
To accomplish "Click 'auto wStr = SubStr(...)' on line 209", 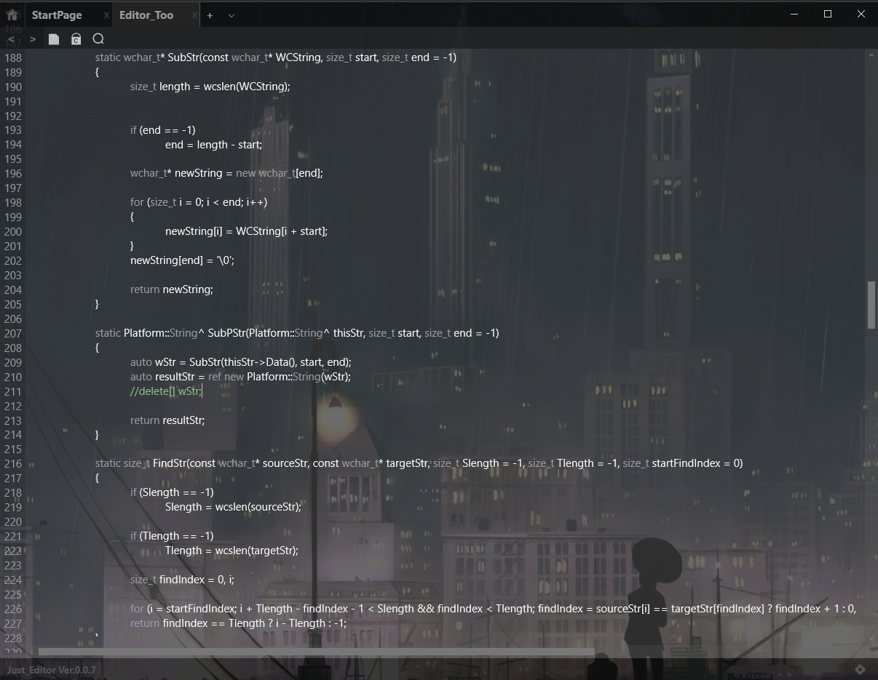I will tap(241, 362).
